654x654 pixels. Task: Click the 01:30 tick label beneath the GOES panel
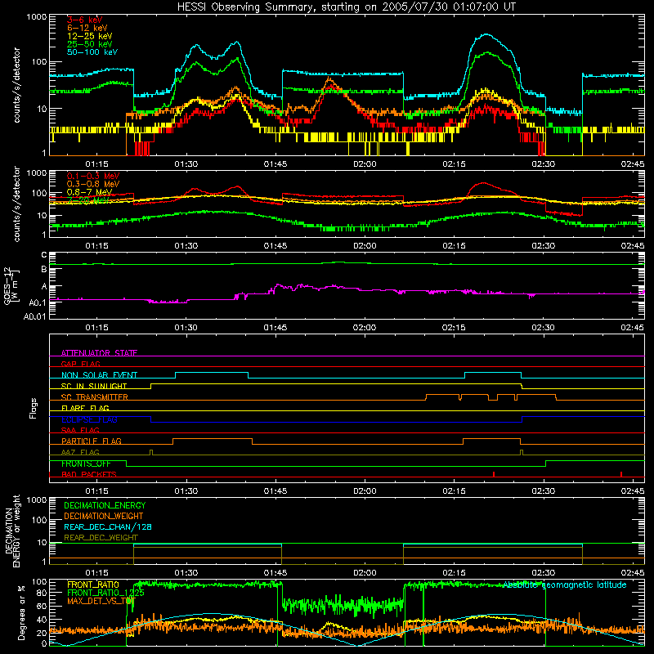click(x=186, y=328)
